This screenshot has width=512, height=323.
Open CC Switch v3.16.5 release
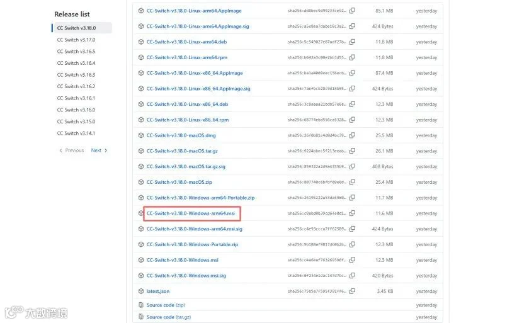[x=76, y=52]
